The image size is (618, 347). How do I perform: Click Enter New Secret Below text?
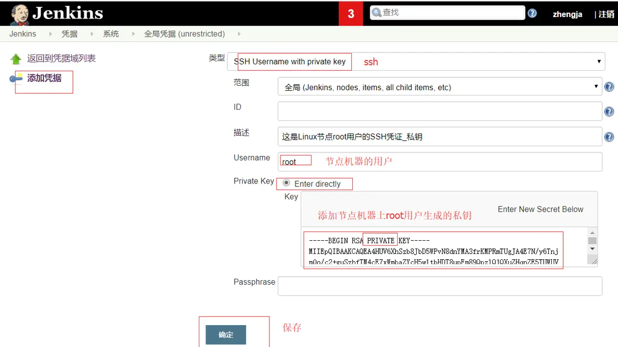click(x=540, y=209)
